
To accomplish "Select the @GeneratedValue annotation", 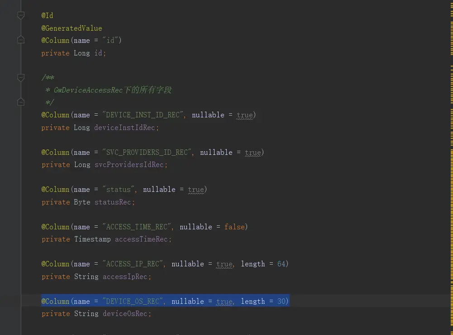I will tap(72, 28).
